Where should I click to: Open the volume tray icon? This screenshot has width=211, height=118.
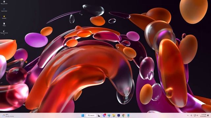pos(197,115)
